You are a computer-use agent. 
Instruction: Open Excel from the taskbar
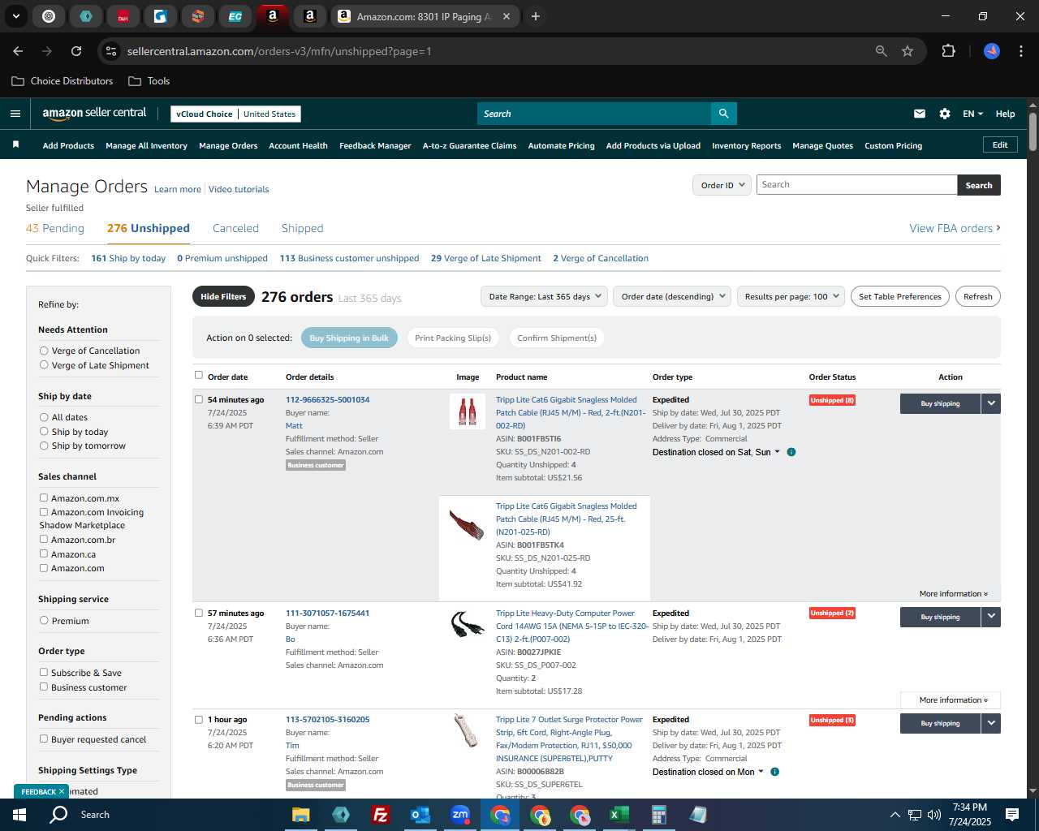(x=619, y=815)
